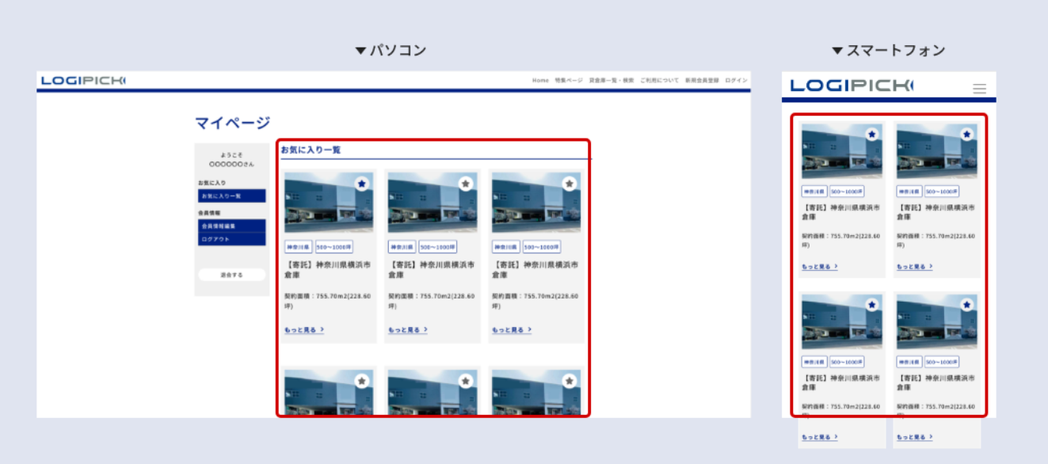Open the warehouse photo on the smartphone top-left card
The width and height of the screenshot is (1048, 464).
pos(842,151)
